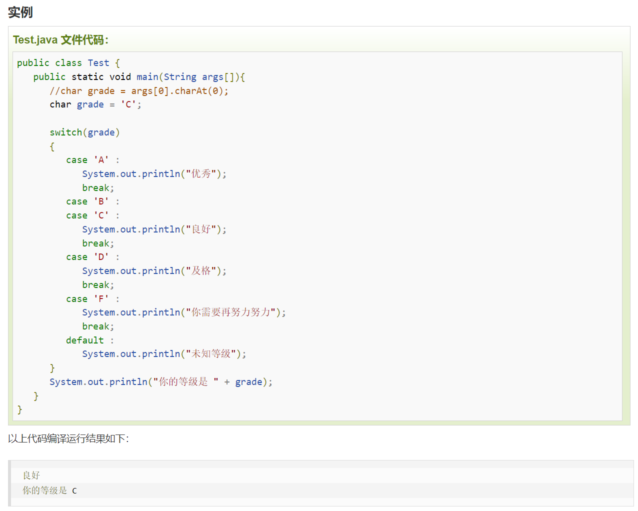Click the case 'A' label

(x=92, y=160)
